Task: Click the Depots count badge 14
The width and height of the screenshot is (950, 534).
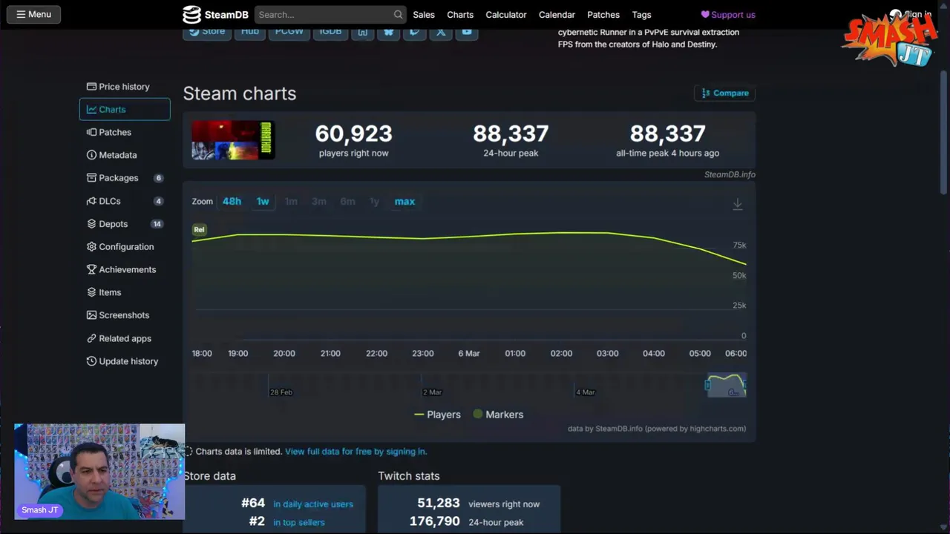Action: click(x=157, y=224)
